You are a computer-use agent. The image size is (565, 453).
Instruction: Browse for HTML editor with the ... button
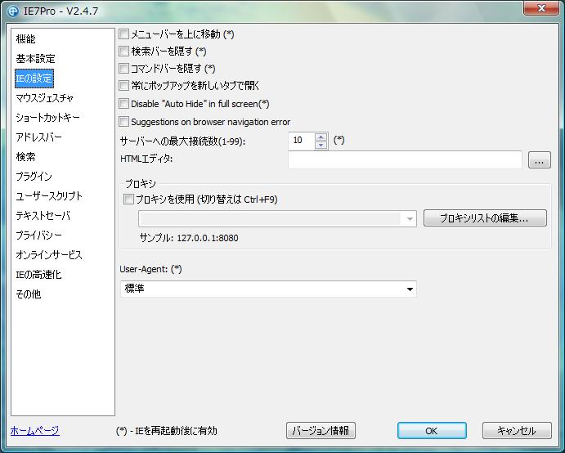coord(540,160)
